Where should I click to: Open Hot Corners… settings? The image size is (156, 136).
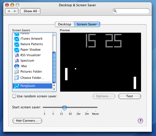click(27, 121)
